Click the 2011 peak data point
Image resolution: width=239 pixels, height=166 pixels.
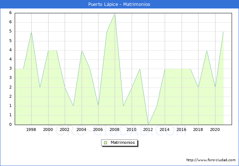tap(140, 69)
